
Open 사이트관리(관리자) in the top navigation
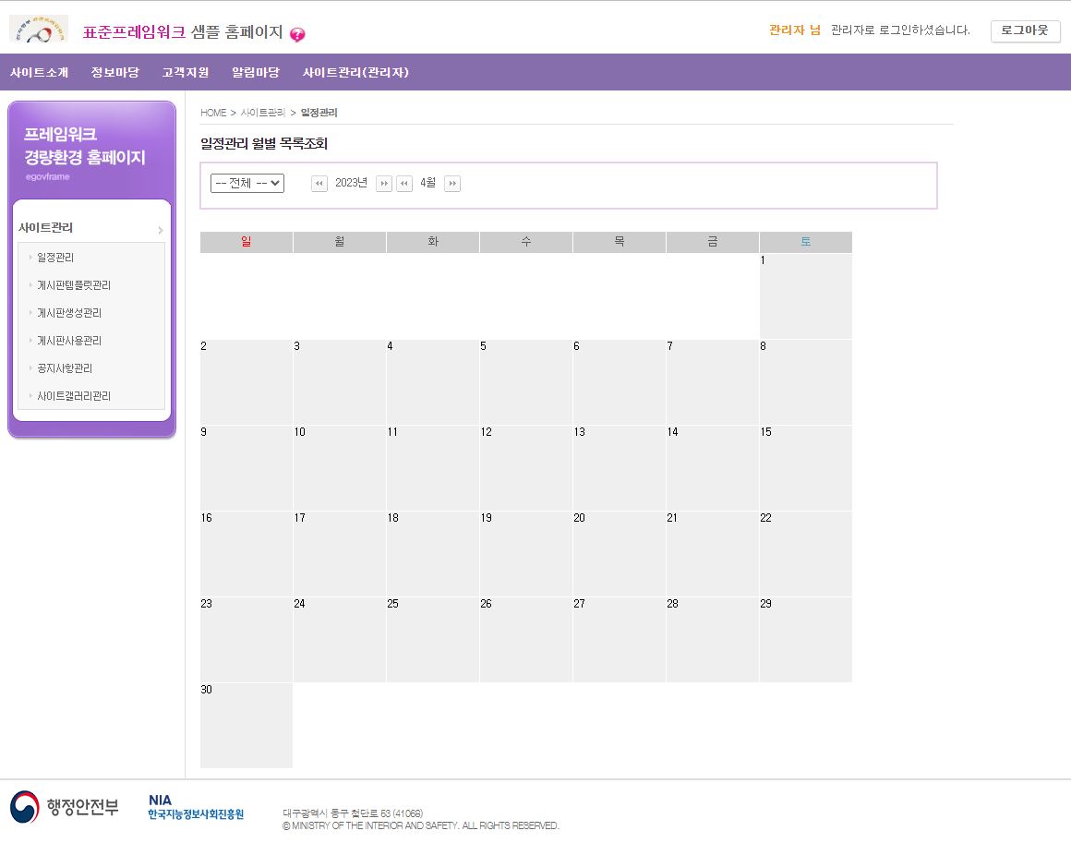click(x=355, y=73)
